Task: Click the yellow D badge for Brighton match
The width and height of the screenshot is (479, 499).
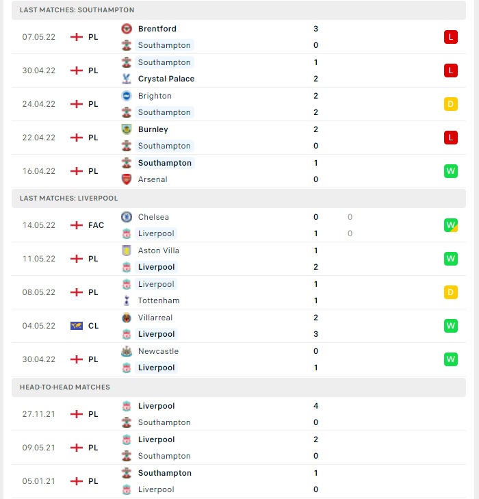Action: (x=451, y=104)
